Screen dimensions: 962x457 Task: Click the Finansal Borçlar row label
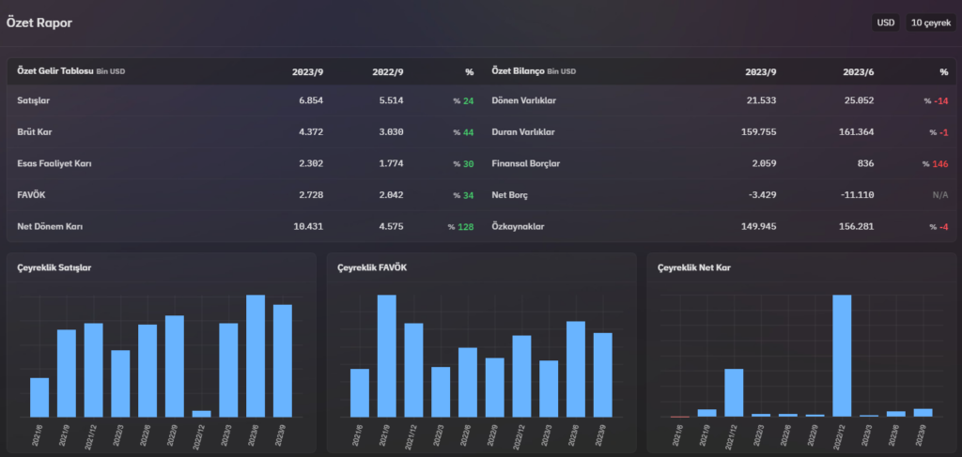click(x=526, y=163)
